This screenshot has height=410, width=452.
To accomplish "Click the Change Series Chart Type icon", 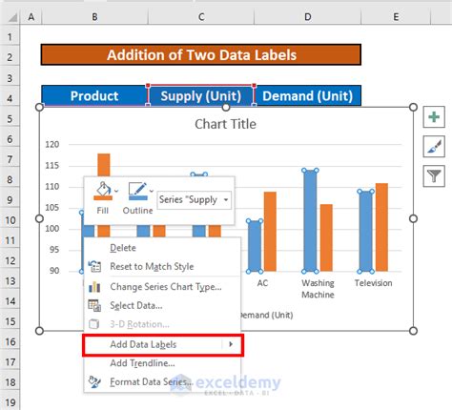I will pyautogui.click(x=94, y=287).
